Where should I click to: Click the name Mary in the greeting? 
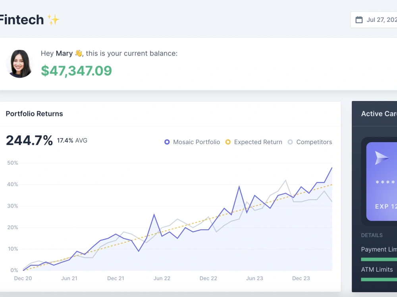tap(64, 53)
